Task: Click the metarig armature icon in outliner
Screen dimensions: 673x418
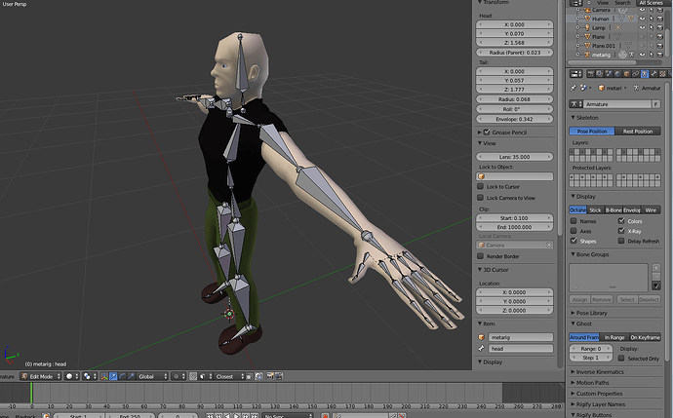Action: (587, 55)
